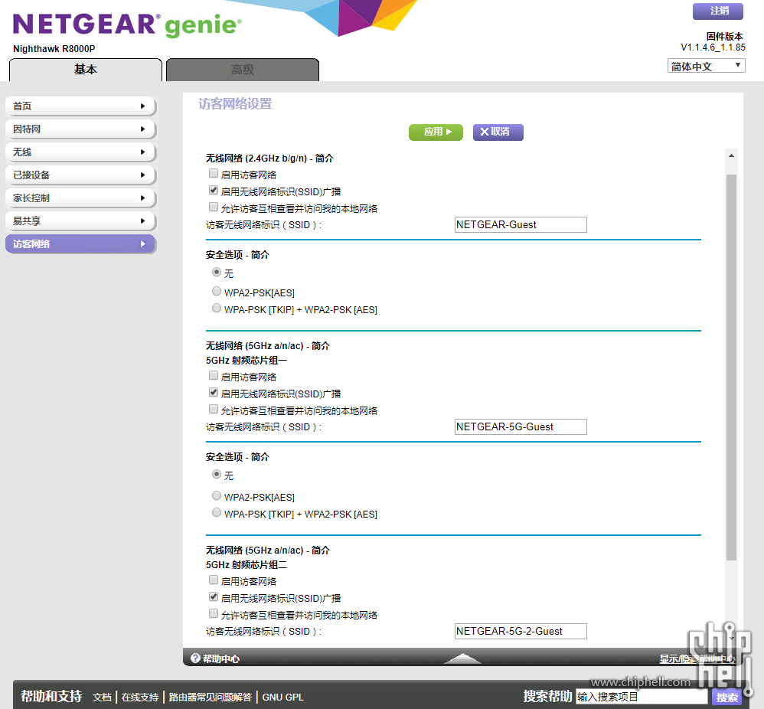The image size is (764, 709).
Task: Click the arrow icon on 首页 item
Action: point(142,106)
